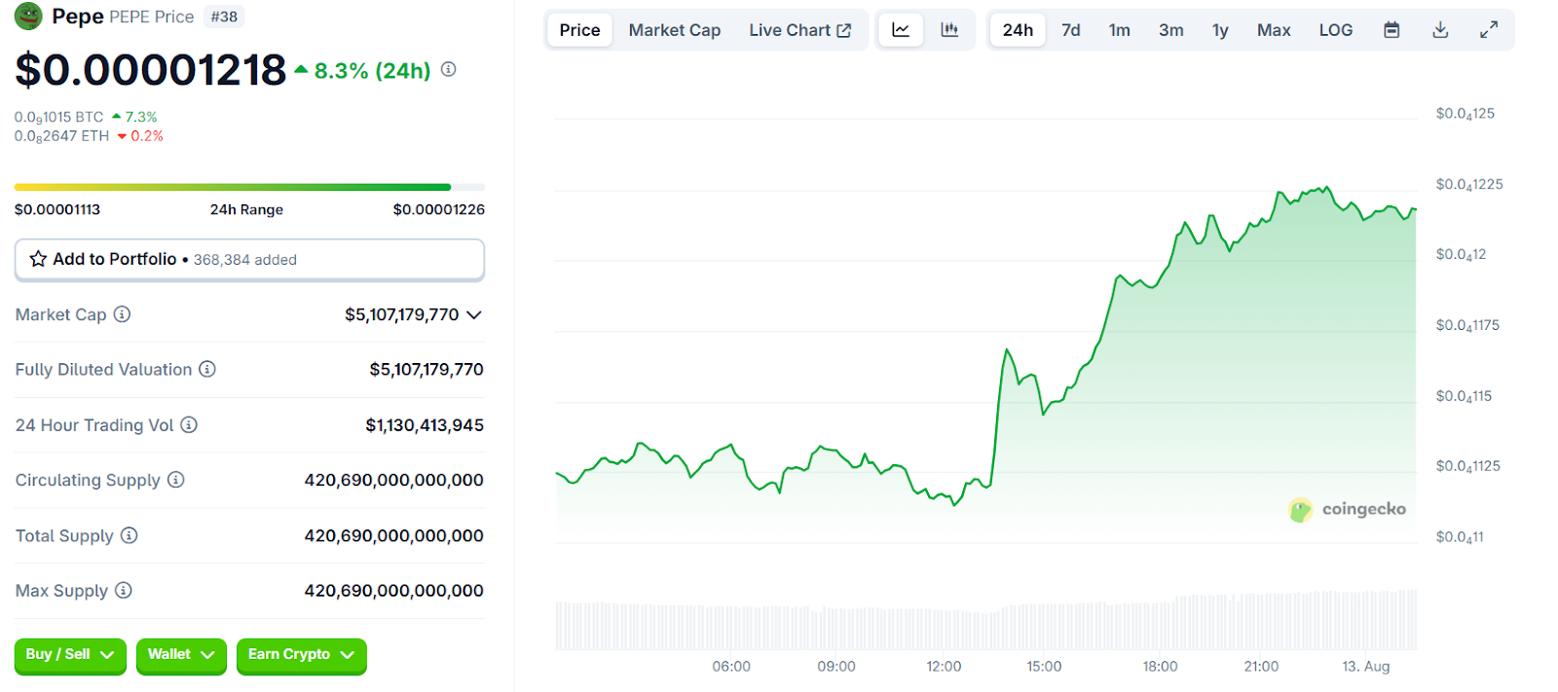This screenshot has height=692, width=1558.
Task: Download the chart data
Action: pyautogui.click(x=1440, y=30)
